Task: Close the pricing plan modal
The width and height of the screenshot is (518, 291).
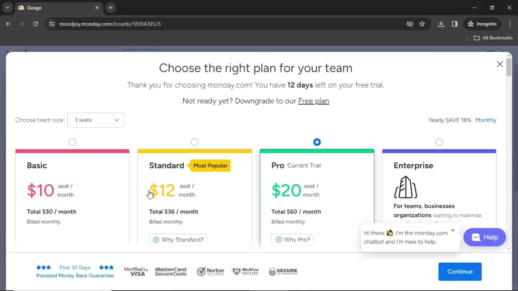Action: [x=499, y=64]
